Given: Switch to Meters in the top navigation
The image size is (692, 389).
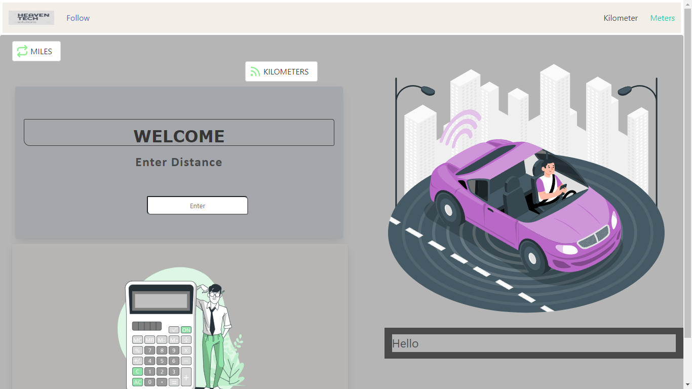Looking at the screenshot, I should (662, 18).
